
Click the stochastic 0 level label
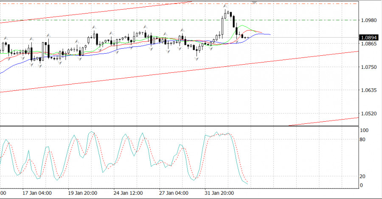[361, 185]
